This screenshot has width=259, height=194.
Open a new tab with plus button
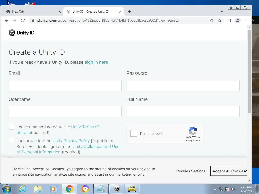(130, 12)
